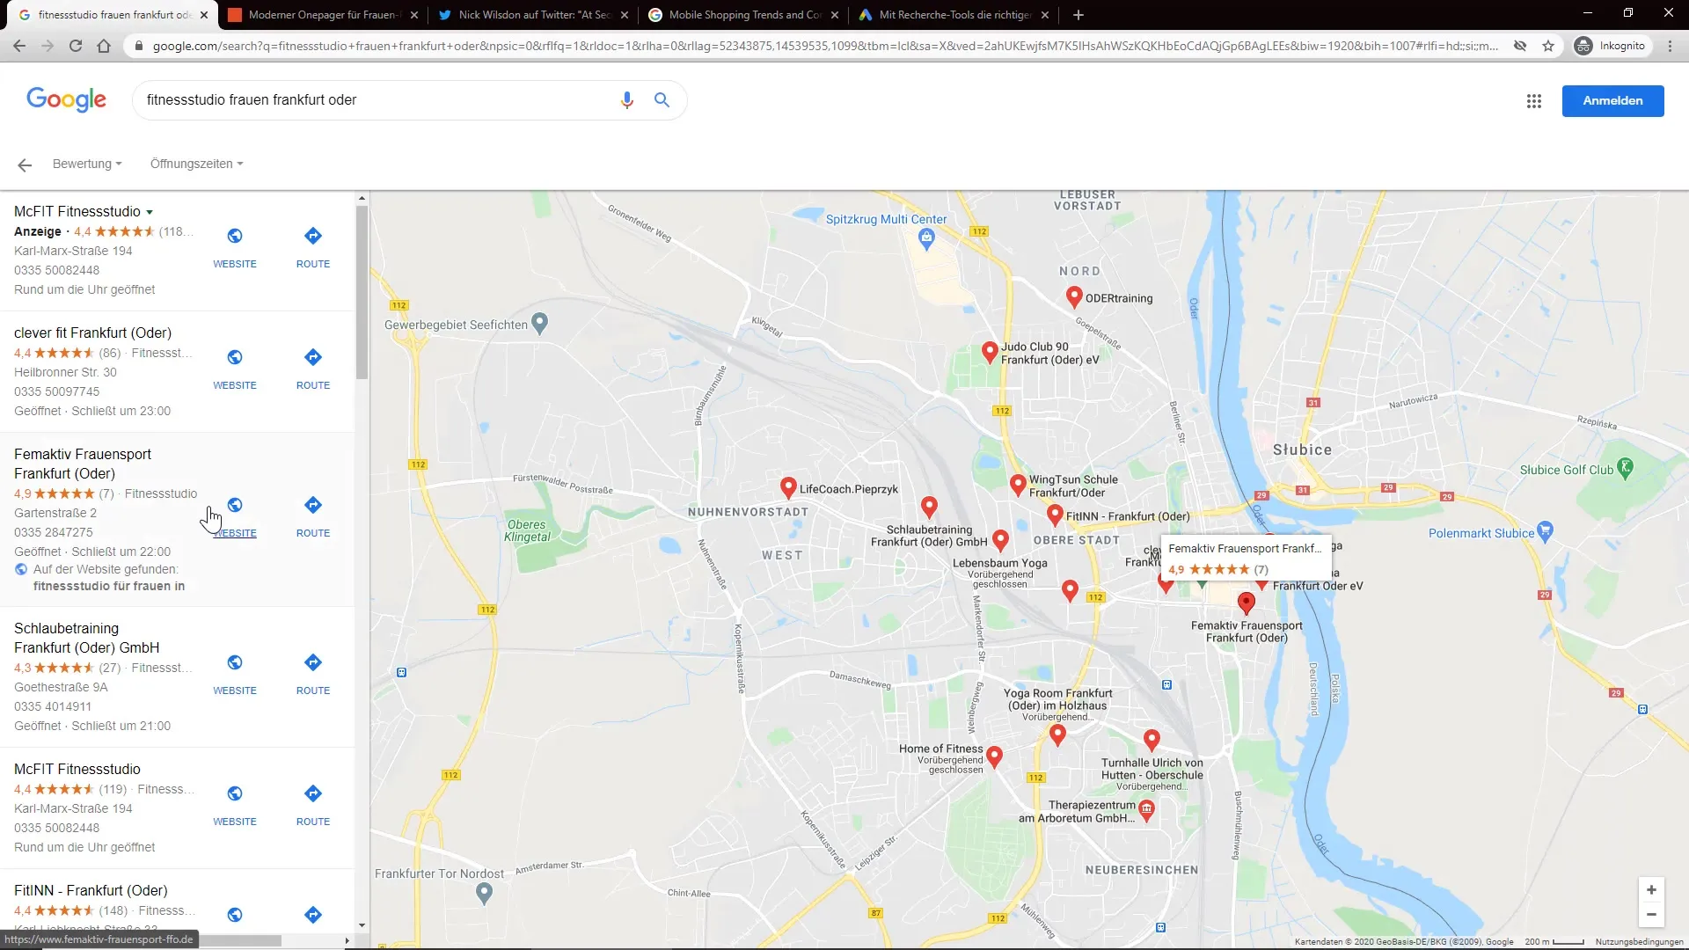Click the FitINN map pin

[1055, 515]
